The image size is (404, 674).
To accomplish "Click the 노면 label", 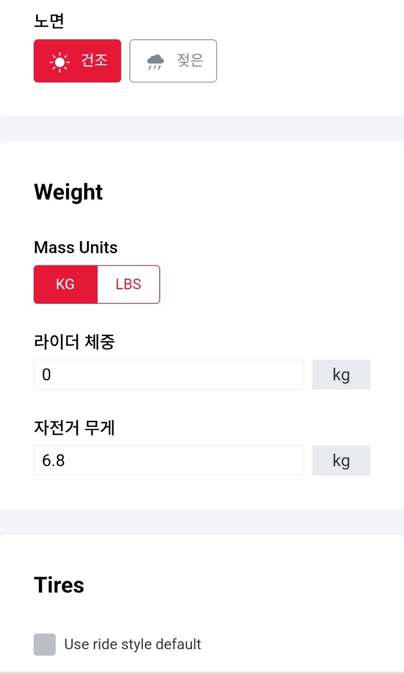I will coord(49,21).
